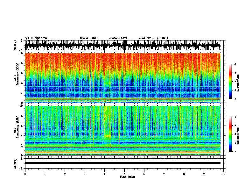Click the '2' kHz tick of ch.2 spectrogram
Image resolution: width=252 pixels, height=195 pixels.
point(22,146)
